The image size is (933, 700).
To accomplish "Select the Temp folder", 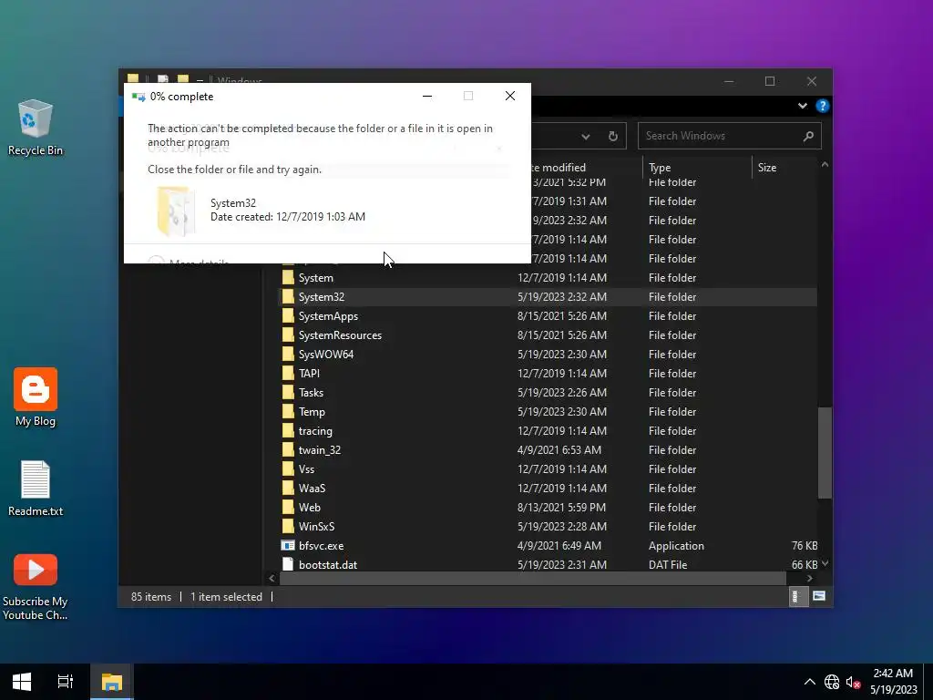I will (312, 412).
